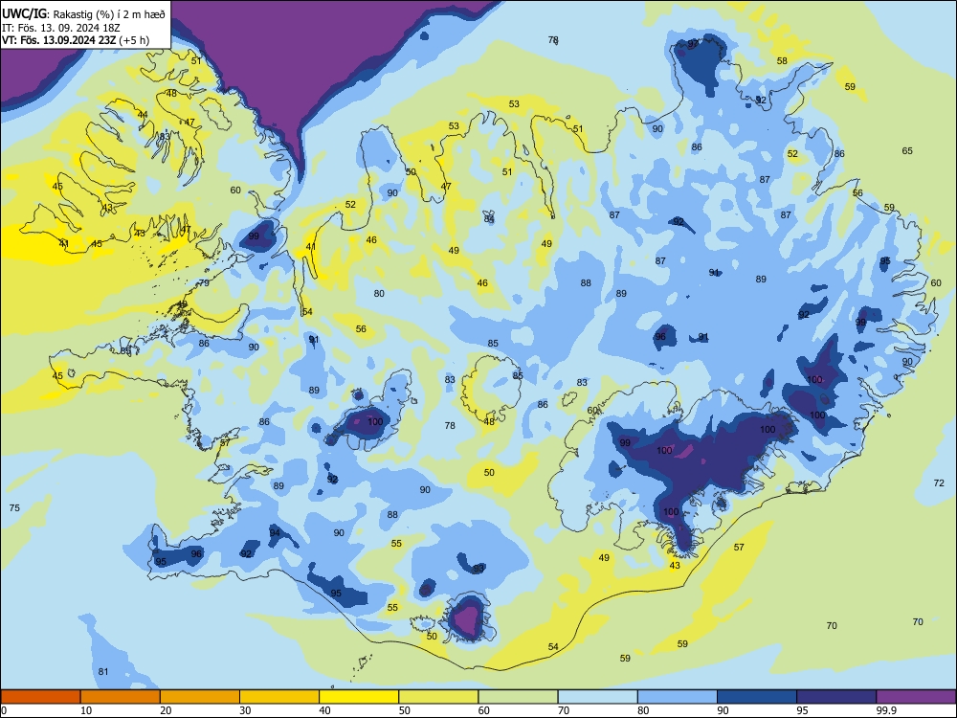Click the '80' value in the northwest interior
This screenshot has width=957, height=718.
pyautogui.click(x=379, y=294)
